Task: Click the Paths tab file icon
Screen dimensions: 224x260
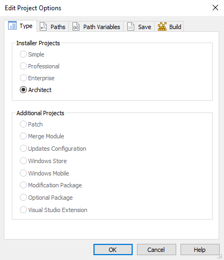Action: 43,26
